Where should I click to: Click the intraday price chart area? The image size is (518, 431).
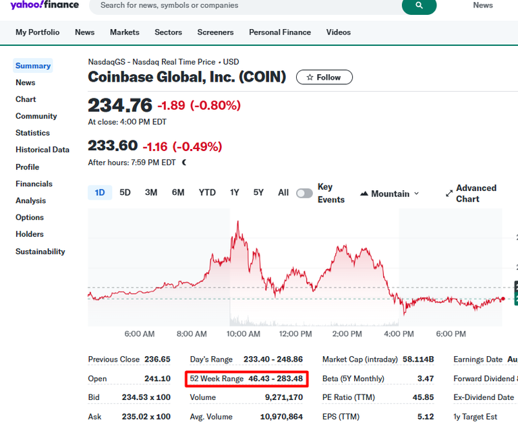295,268
